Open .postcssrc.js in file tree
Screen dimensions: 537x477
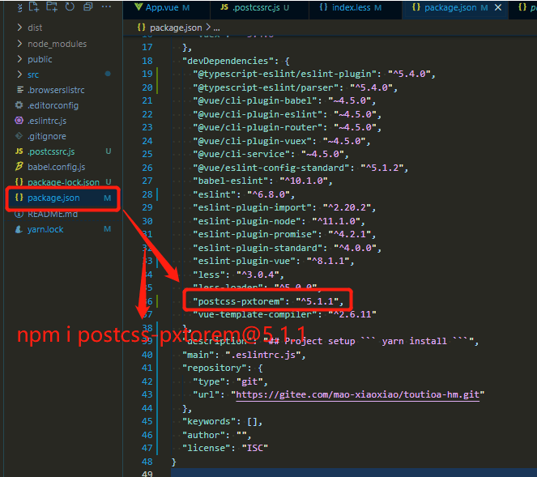(x=51, y=151)
